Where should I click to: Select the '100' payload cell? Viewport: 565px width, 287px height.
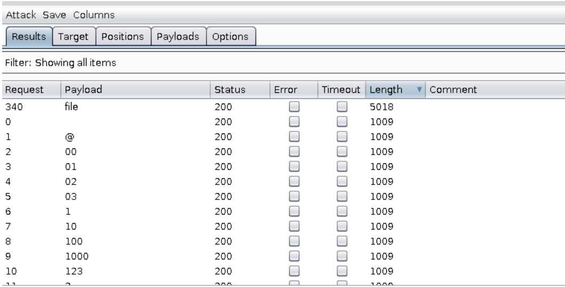[136, 241]
